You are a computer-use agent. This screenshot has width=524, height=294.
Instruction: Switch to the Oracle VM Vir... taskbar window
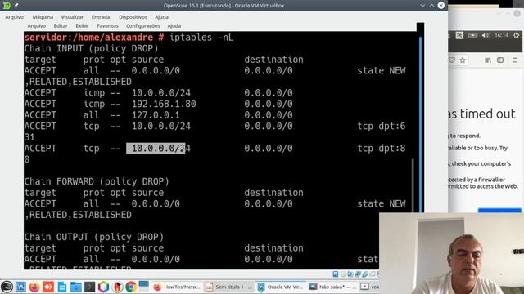[280, 287]
